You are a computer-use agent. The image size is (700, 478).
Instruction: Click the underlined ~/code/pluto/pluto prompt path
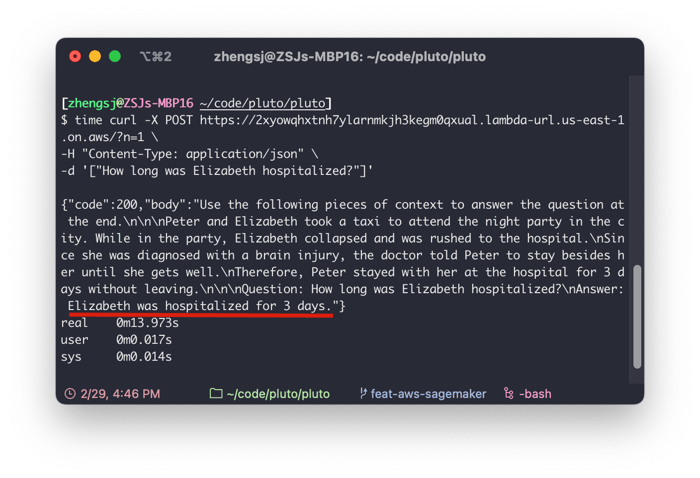pyautogui.click(x=262, y=103)
